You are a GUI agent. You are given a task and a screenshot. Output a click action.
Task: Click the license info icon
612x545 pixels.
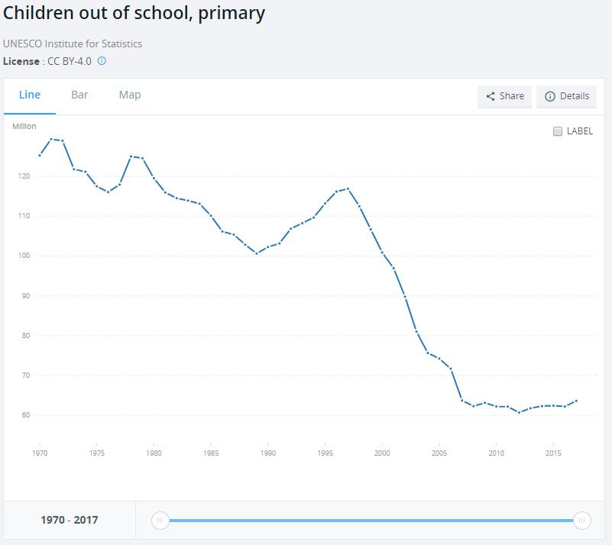(102, 61)
